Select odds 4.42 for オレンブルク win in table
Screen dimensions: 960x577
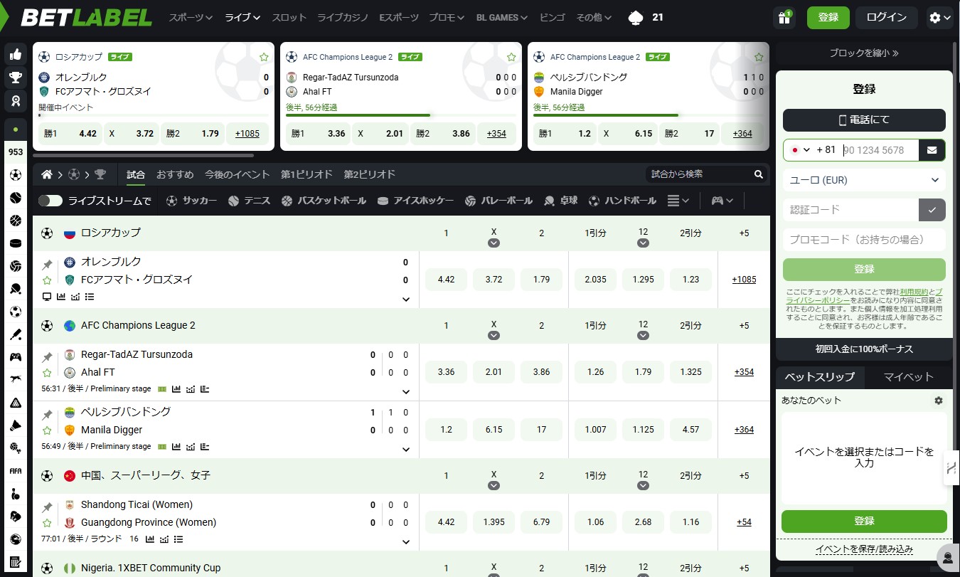tap(446, 280)
